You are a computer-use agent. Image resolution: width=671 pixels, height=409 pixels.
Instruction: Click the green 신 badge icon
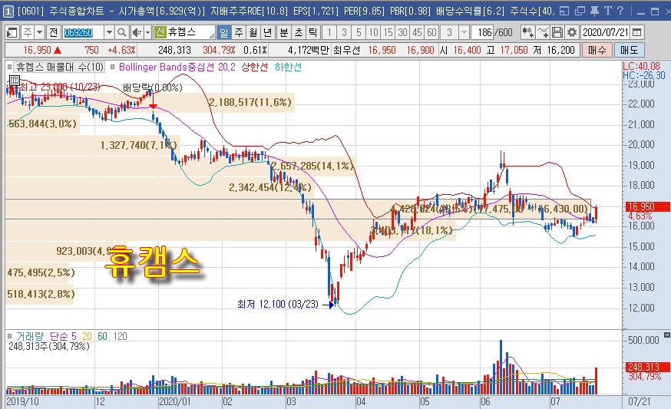pyautogui.click(x=160, y=31)
